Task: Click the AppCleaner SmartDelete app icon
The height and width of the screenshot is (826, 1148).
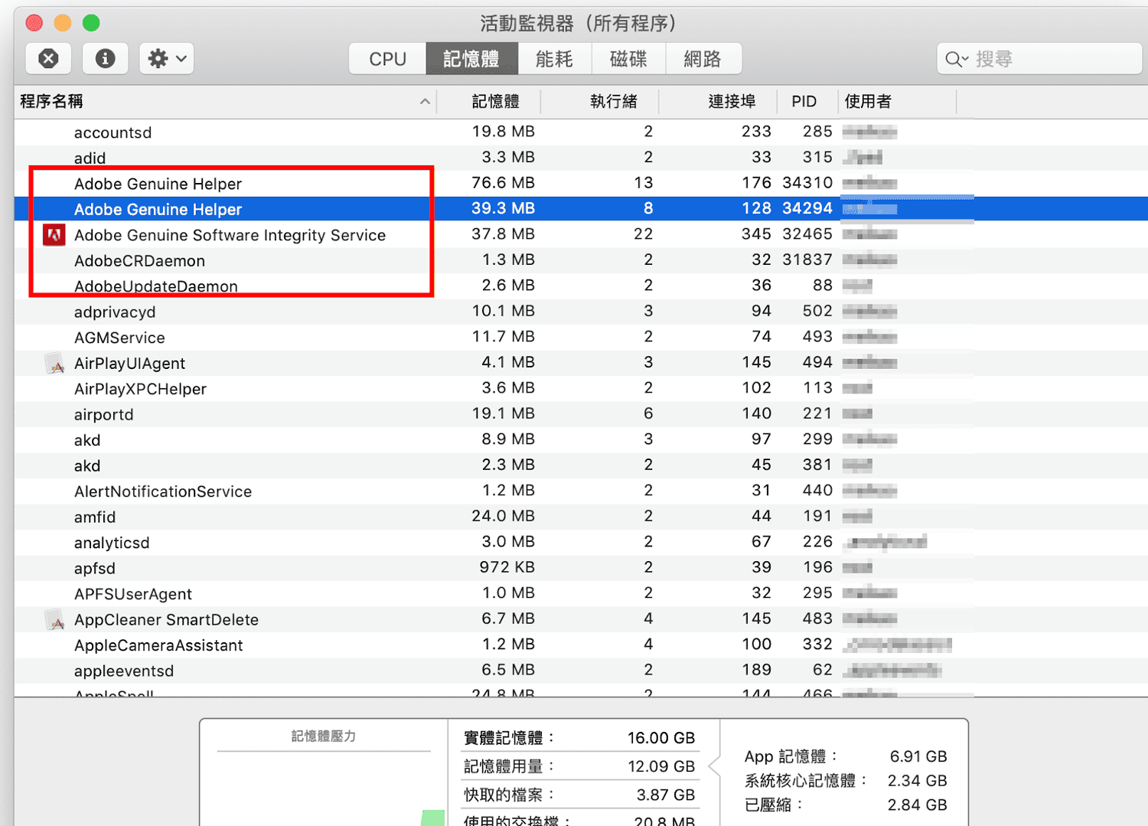Action: (54, 620)
